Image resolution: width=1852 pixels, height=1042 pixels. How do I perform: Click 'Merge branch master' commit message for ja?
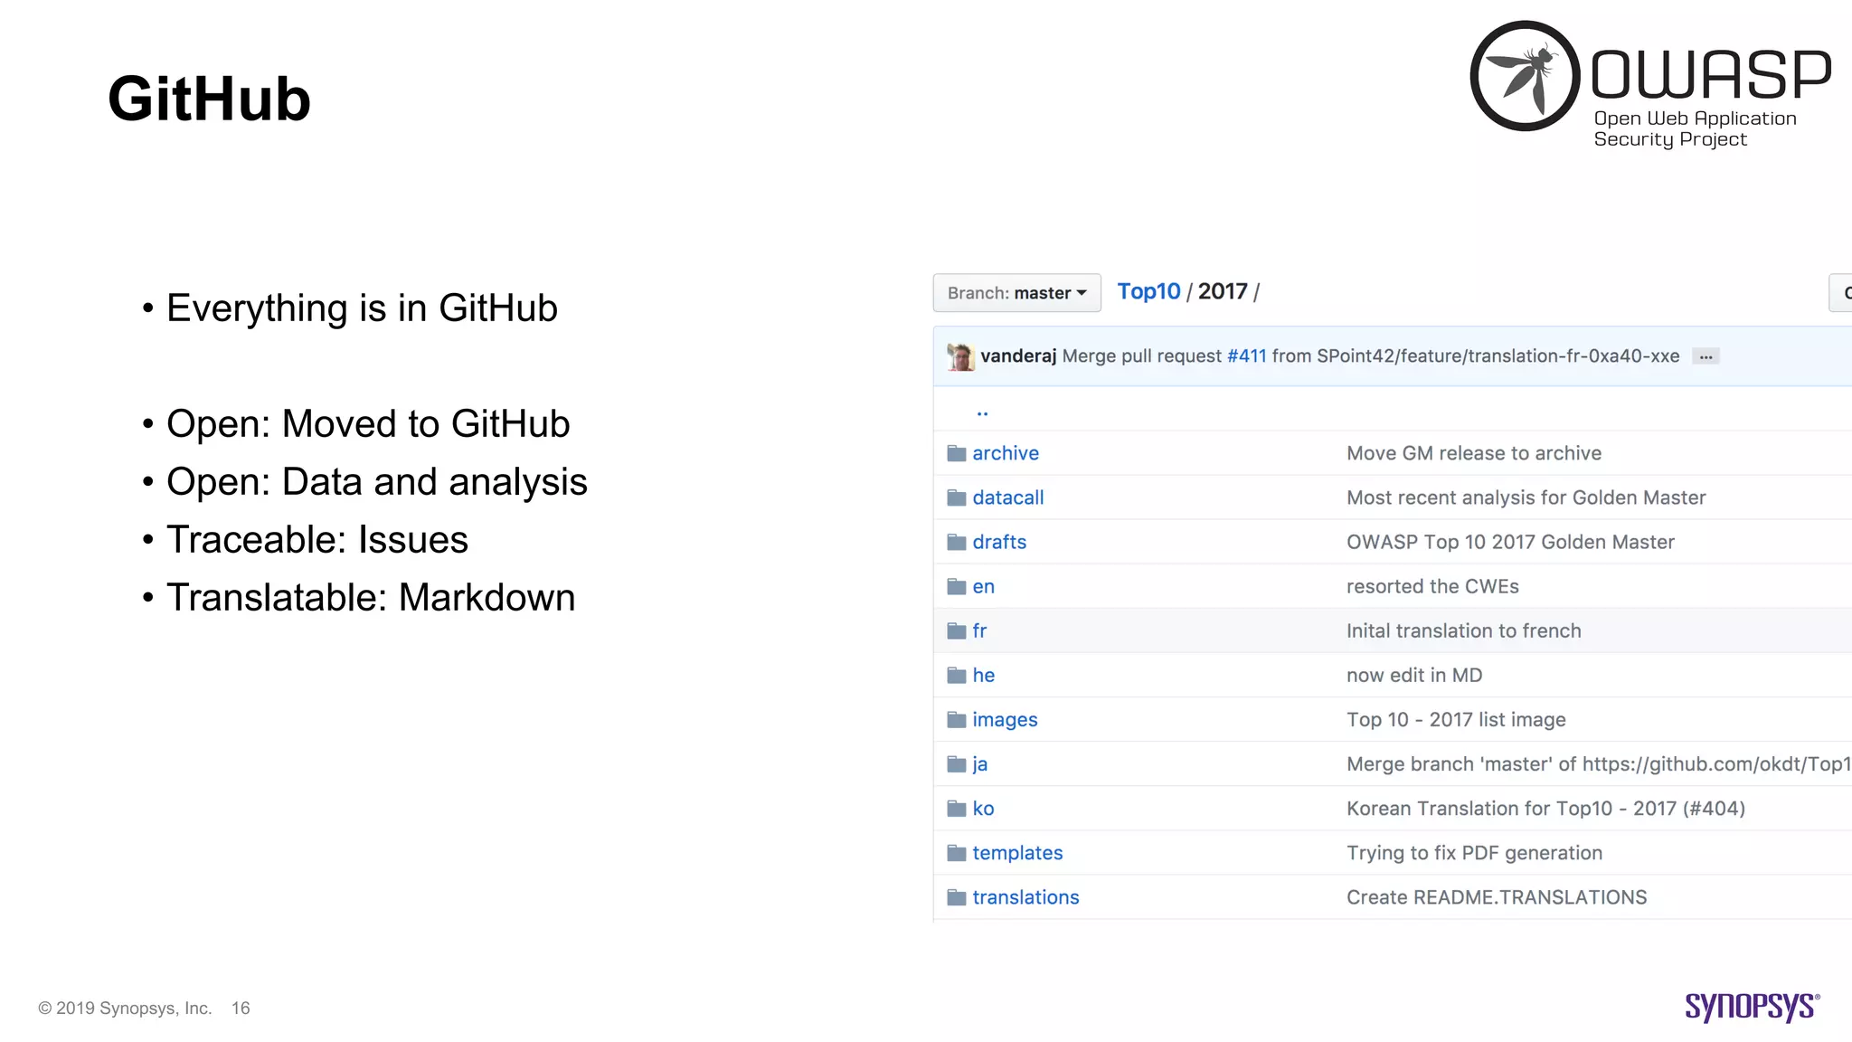pyautogui.click(x=1599, y=763)
